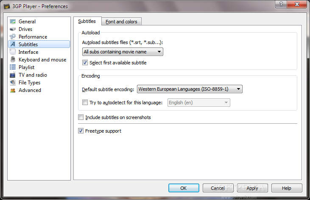Viewport: 310px width, 200px height.
Task: Click the Apply button
Action: point(252,188)
